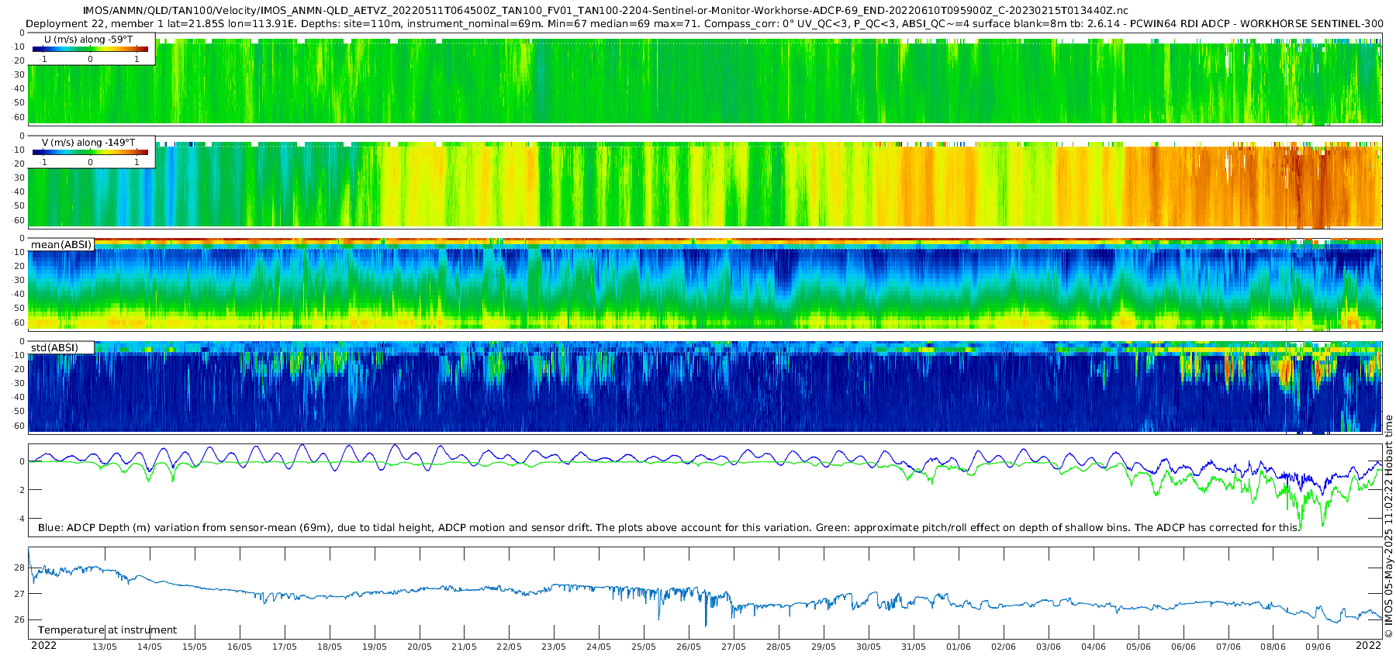Click the 28 tick on temperature axis
Image resolution: width=1396 pixels, height=659 pixels.
pyautogui.click(x=20, y=568)
